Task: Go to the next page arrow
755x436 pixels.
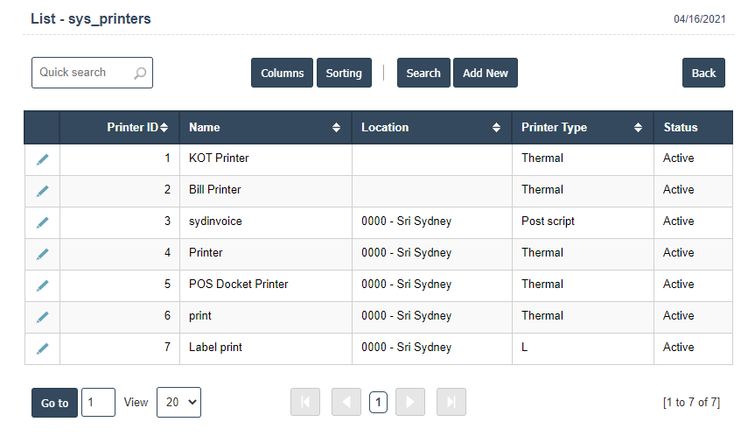Action: (410, 402)
